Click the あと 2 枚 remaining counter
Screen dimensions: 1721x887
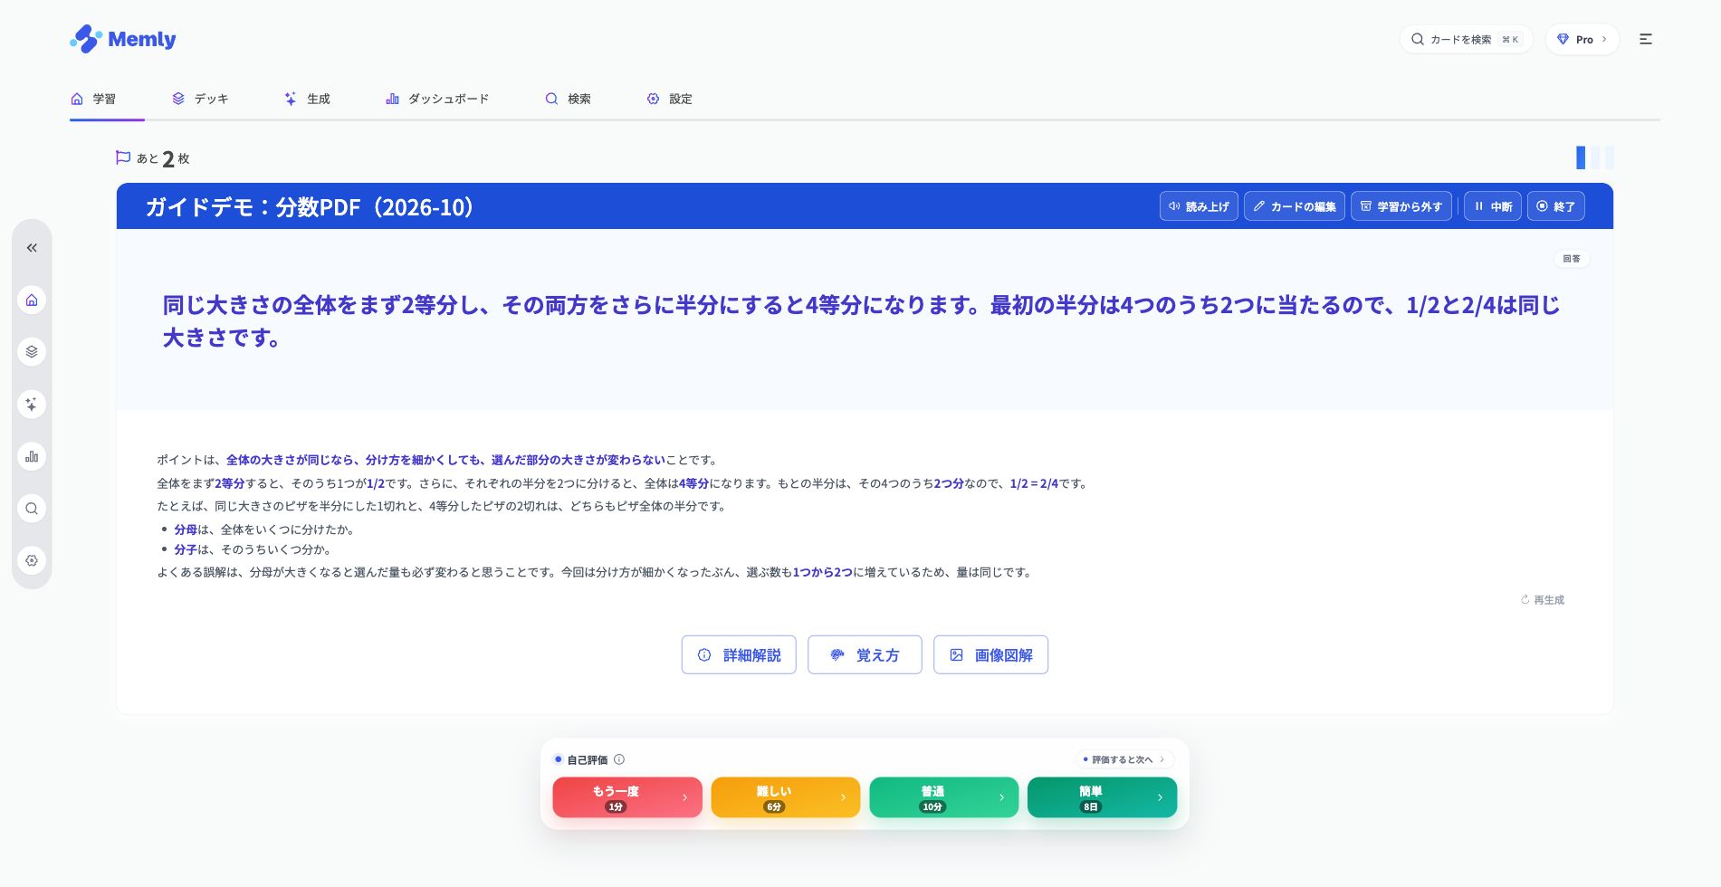point(163,158)
